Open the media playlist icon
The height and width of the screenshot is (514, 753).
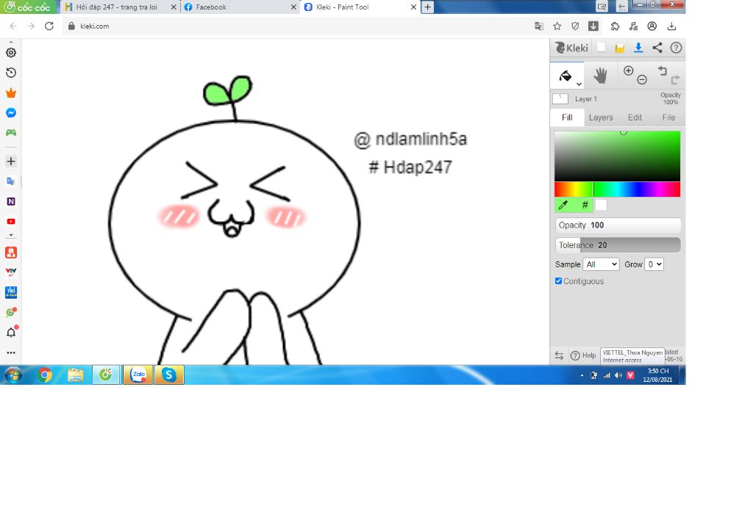point(633,26)
